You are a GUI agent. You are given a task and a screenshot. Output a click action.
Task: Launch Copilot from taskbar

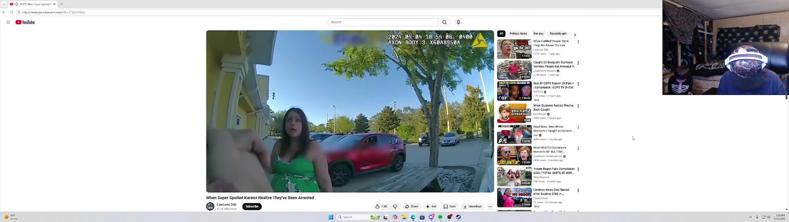coord(395,217)
